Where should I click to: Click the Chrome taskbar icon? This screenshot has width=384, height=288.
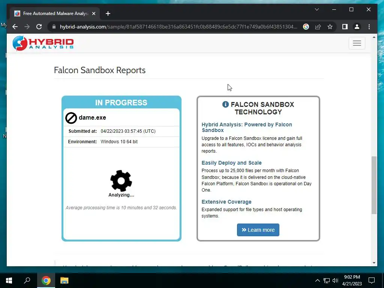(x=46, y=280)
